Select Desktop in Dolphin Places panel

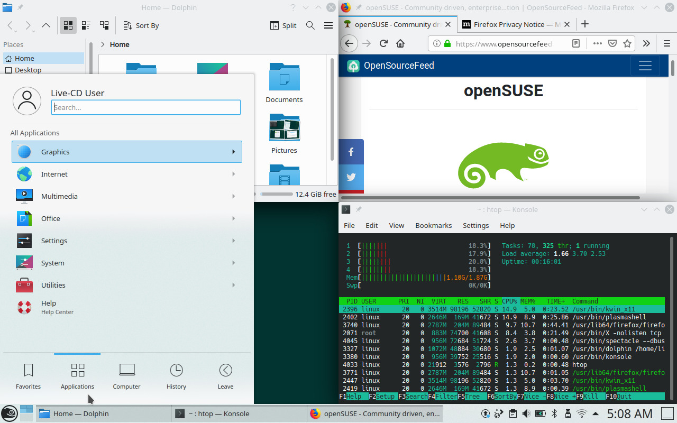(x=43, y=70)
